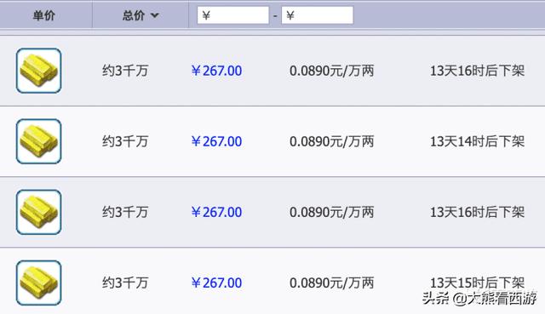Click ¥267.00 price in the bottom row
The image size is (545, 314).
click(216, 283)
